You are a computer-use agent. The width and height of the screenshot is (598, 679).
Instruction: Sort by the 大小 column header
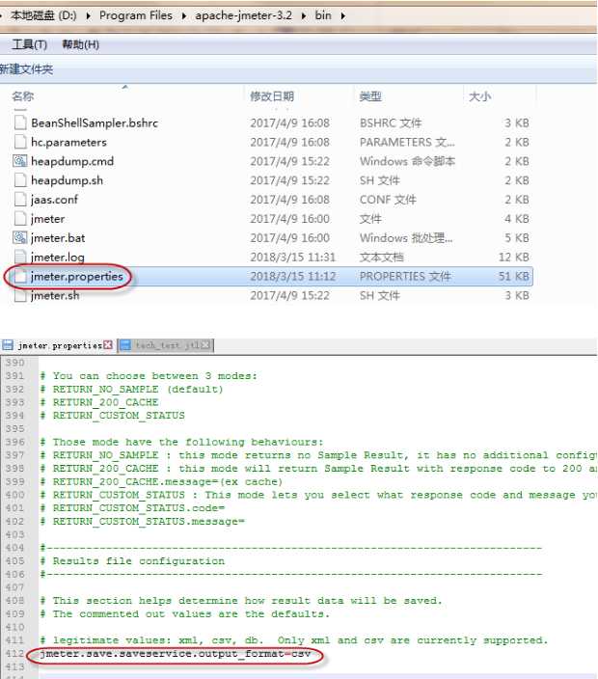tap(479, 96)
